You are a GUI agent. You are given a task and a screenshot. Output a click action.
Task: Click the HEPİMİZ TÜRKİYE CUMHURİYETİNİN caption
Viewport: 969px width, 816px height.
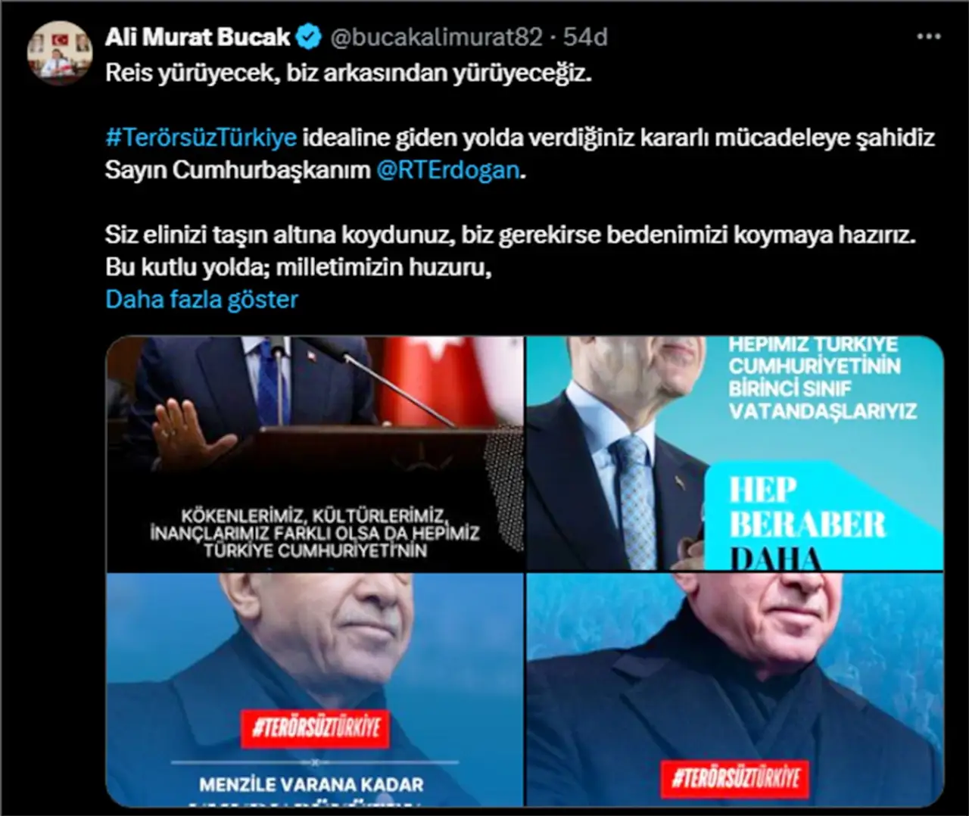point(822,378)
